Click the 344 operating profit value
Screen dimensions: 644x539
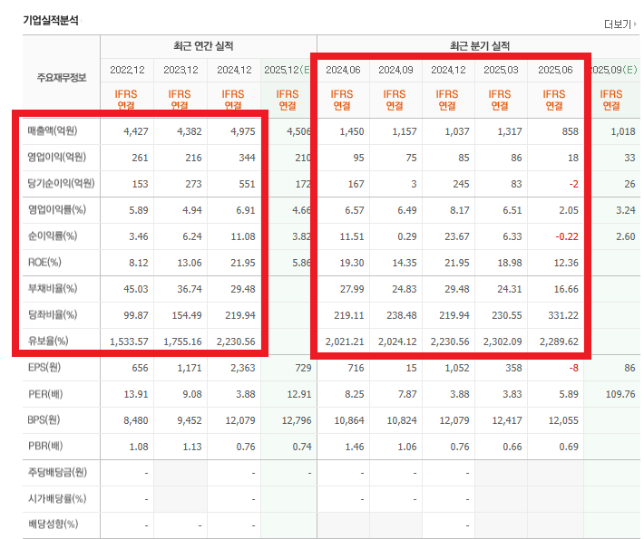(x=247, y=158)
